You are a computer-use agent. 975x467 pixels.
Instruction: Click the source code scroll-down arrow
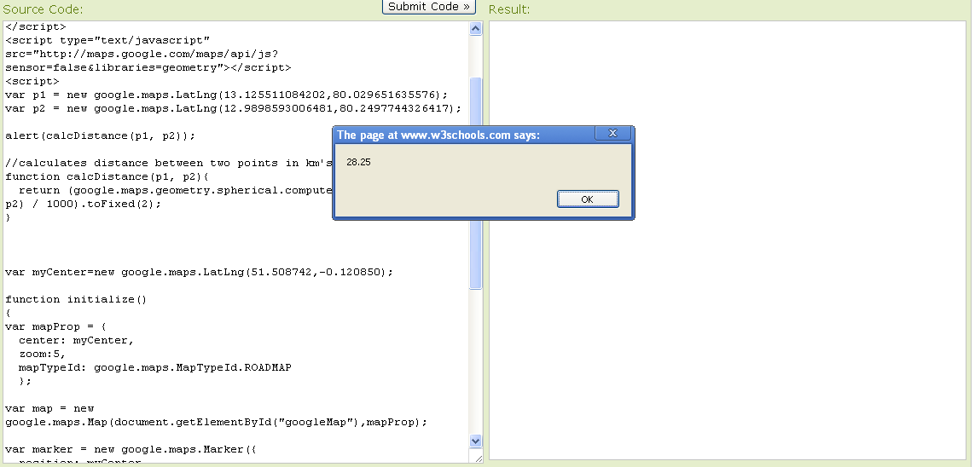(x=476, y=441)
